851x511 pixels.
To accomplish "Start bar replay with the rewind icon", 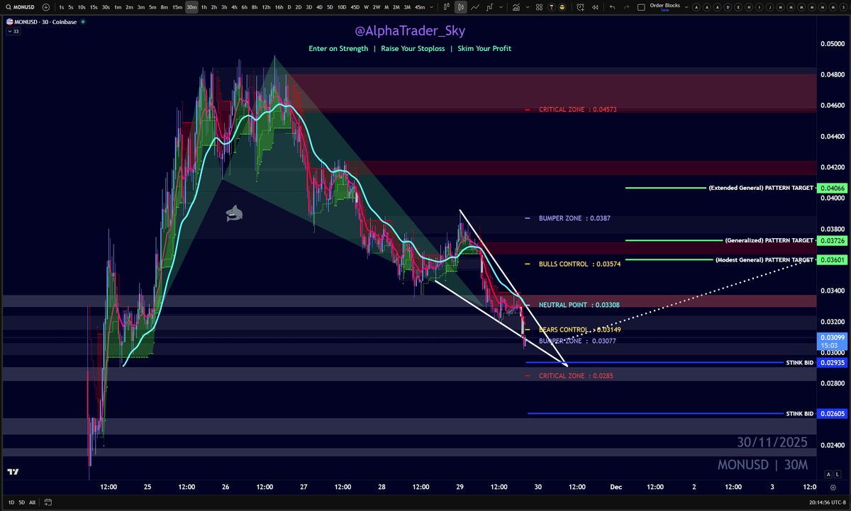I will click(x=595, y=7).
